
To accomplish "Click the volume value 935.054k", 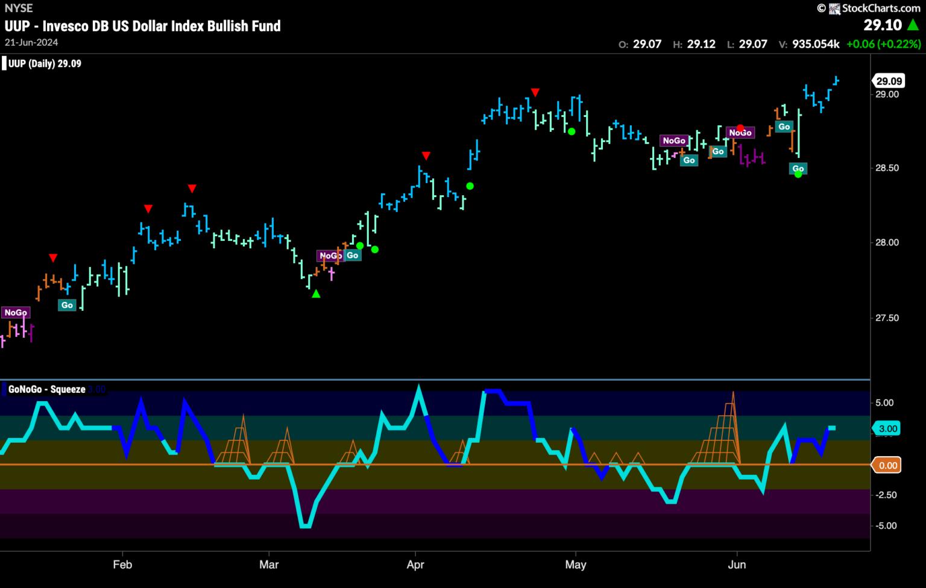I will pyautogui.click(x=817, y=44).
